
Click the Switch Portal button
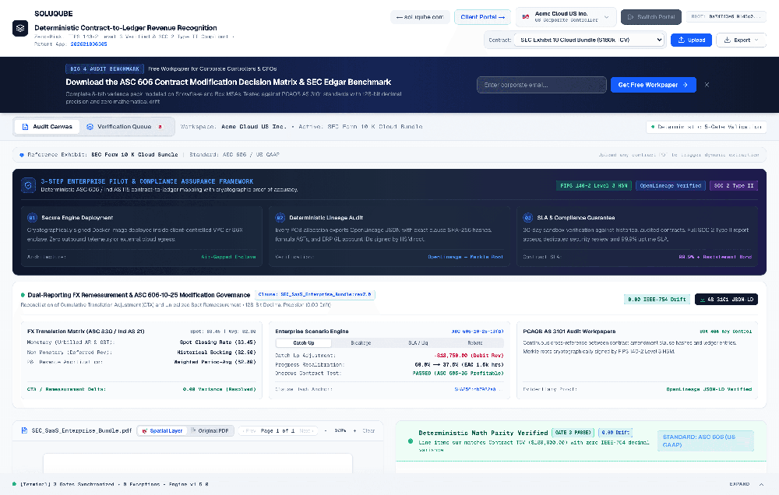coord(651,17)
